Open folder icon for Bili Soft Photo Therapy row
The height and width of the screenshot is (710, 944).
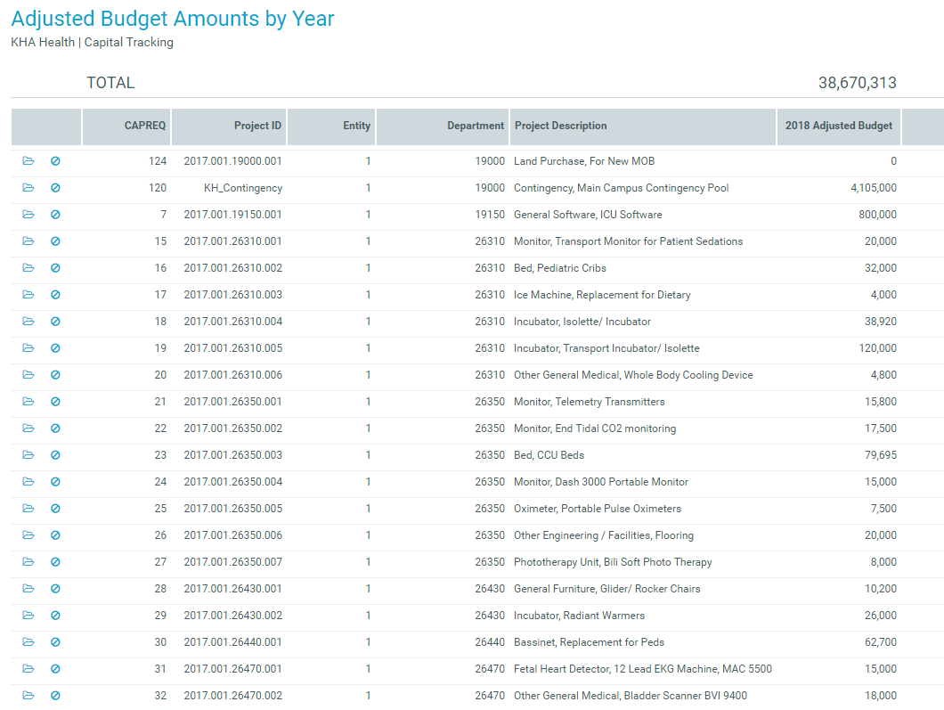pos(28,562)
